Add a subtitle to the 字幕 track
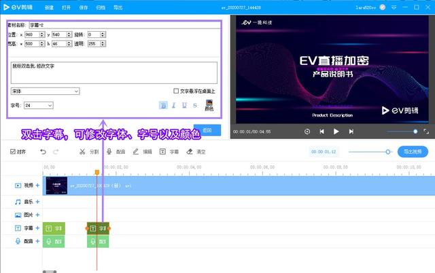This screenshot has width=435, height=273. tap(37, 228)
